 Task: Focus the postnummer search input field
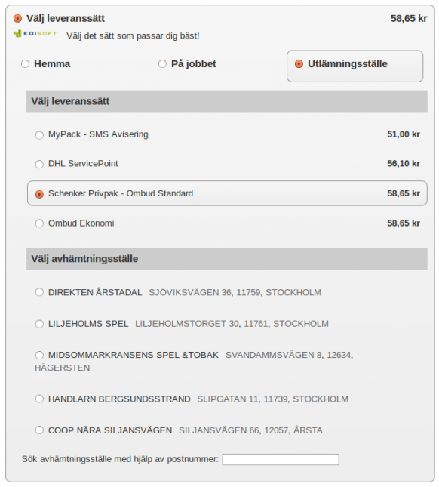tap(281, 459)
